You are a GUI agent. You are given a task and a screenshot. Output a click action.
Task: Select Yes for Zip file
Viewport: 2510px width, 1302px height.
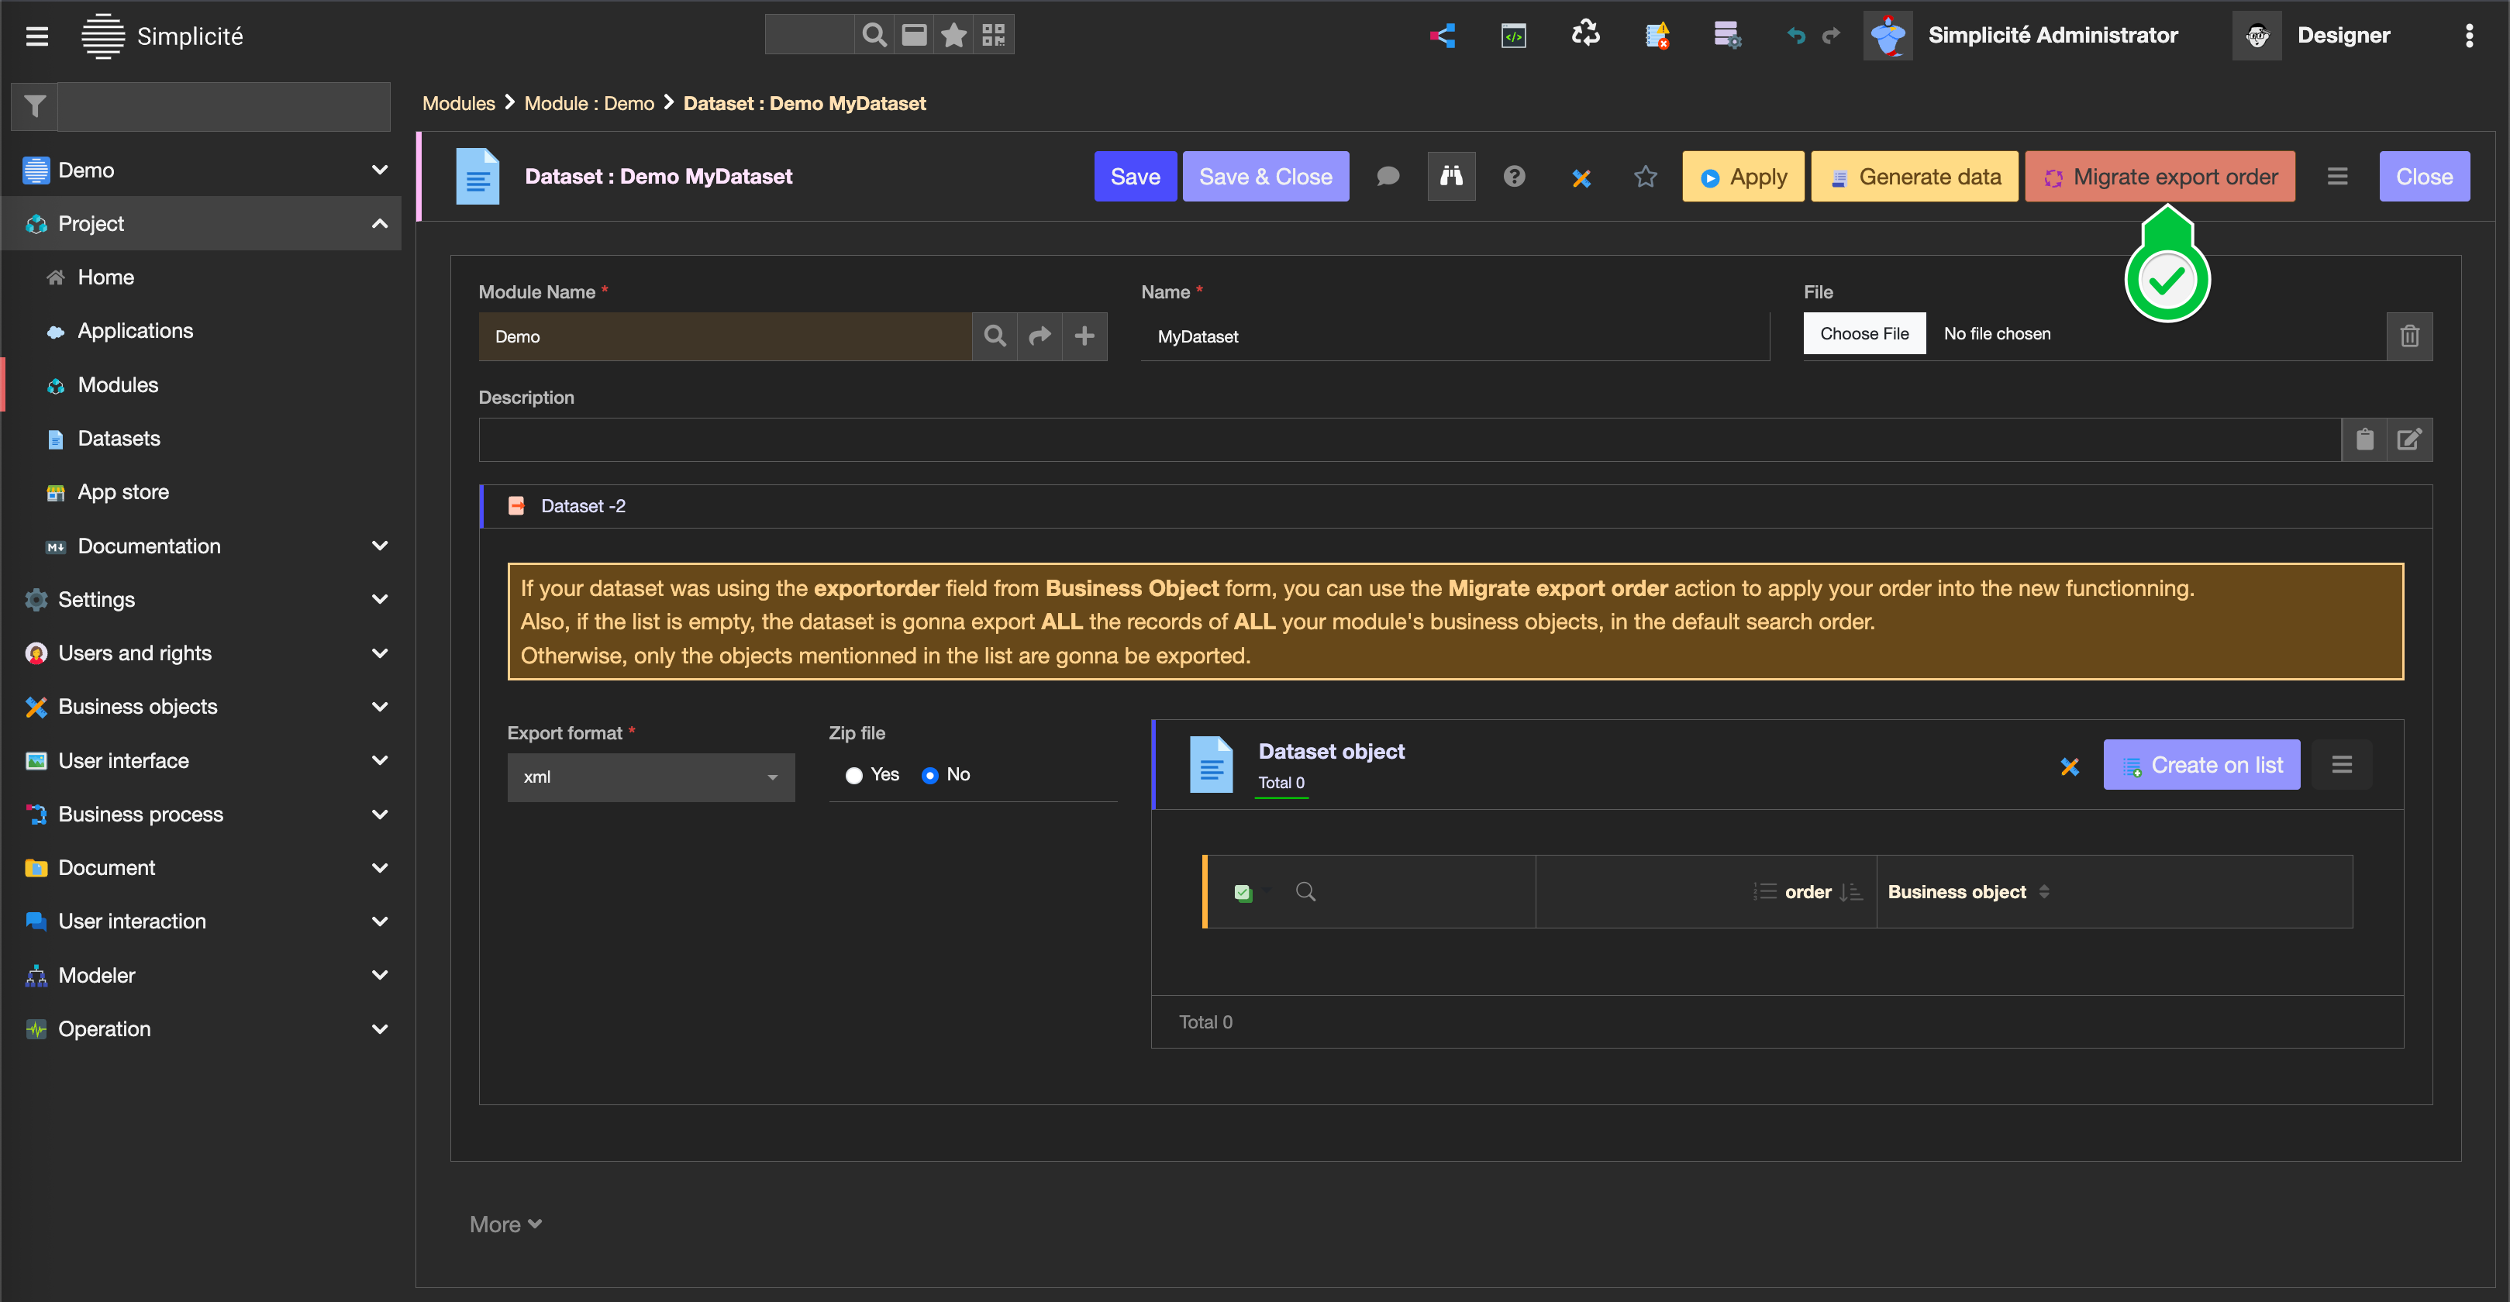(853, 775)
